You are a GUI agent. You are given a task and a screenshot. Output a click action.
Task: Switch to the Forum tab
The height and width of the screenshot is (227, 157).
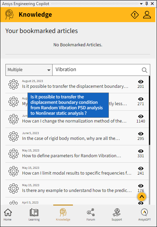pyautogui.click(x=91, y=215)
